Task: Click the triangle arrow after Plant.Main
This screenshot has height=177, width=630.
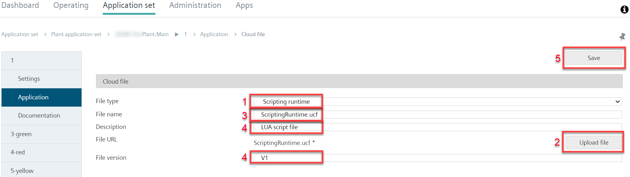Action: coord(177,34)
